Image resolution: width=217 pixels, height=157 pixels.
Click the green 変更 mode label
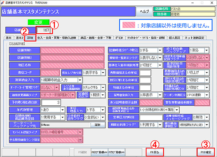[x=38, y=22]
